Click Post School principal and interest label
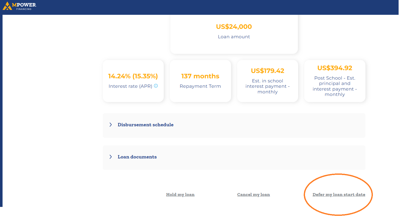 click(x=335, y=86)
